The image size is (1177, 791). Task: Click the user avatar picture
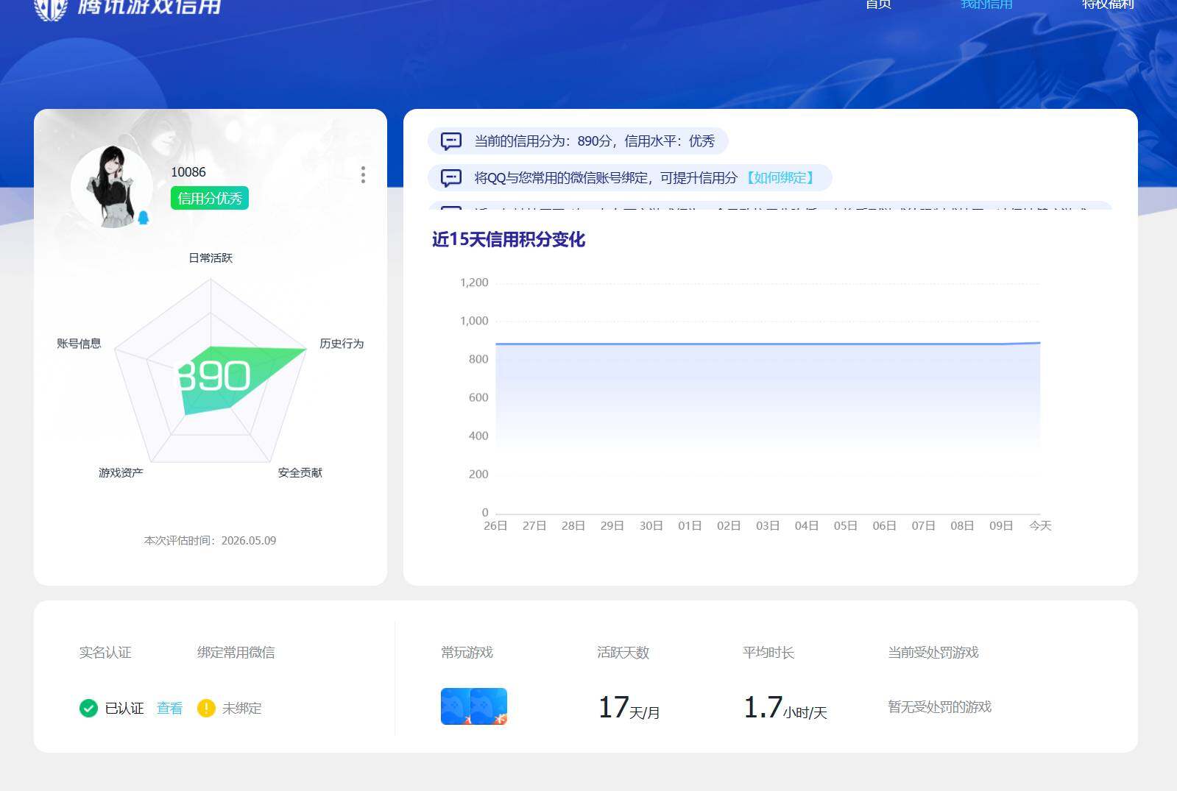(x=112, y=186)
